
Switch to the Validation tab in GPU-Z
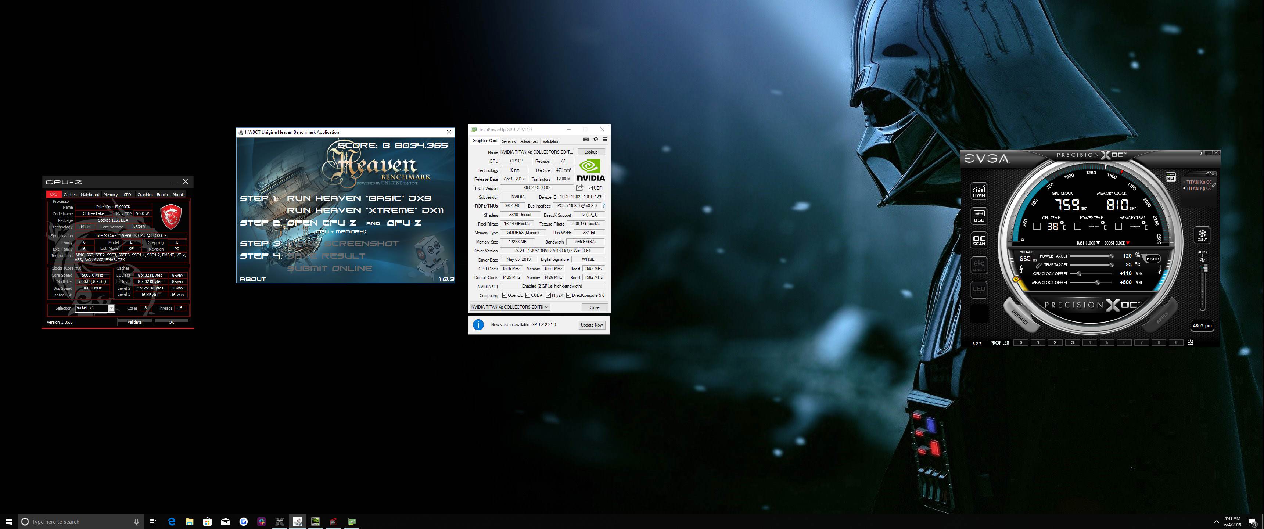point(551,141)
